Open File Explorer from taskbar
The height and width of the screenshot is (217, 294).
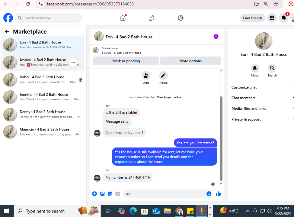pos(167,211)
